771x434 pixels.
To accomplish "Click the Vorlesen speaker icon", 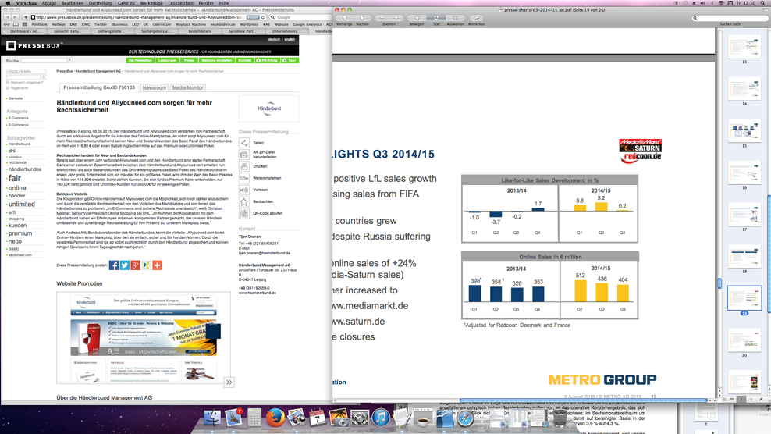I will coord(244,190).
